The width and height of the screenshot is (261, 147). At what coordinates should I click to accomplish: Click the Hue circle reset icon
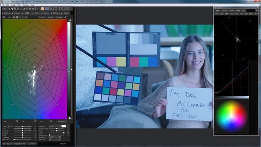click(x=17, y=121)
